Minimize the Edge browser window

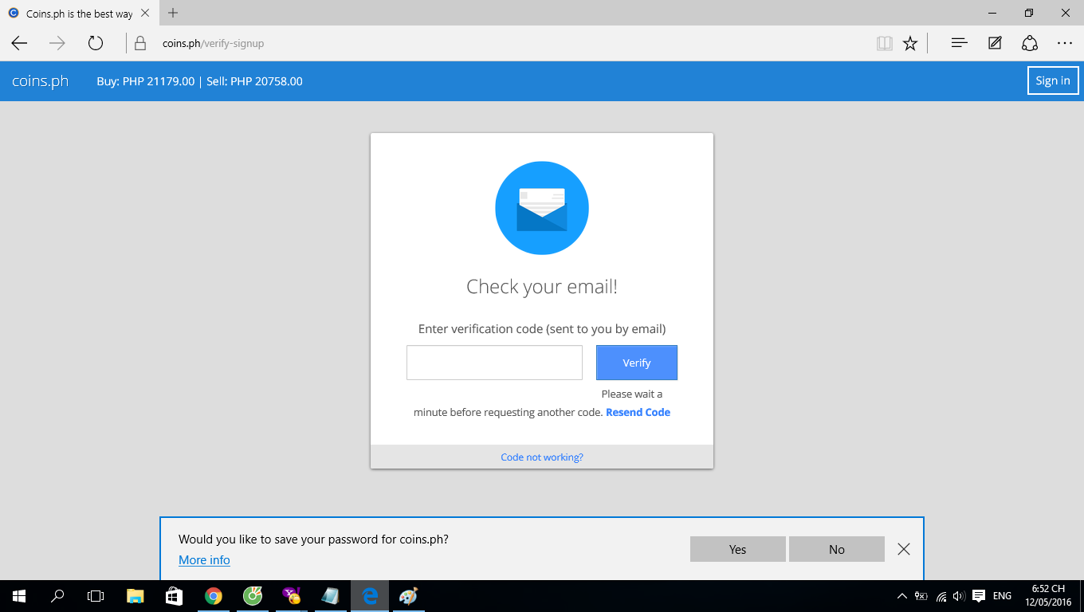[992, 13]
